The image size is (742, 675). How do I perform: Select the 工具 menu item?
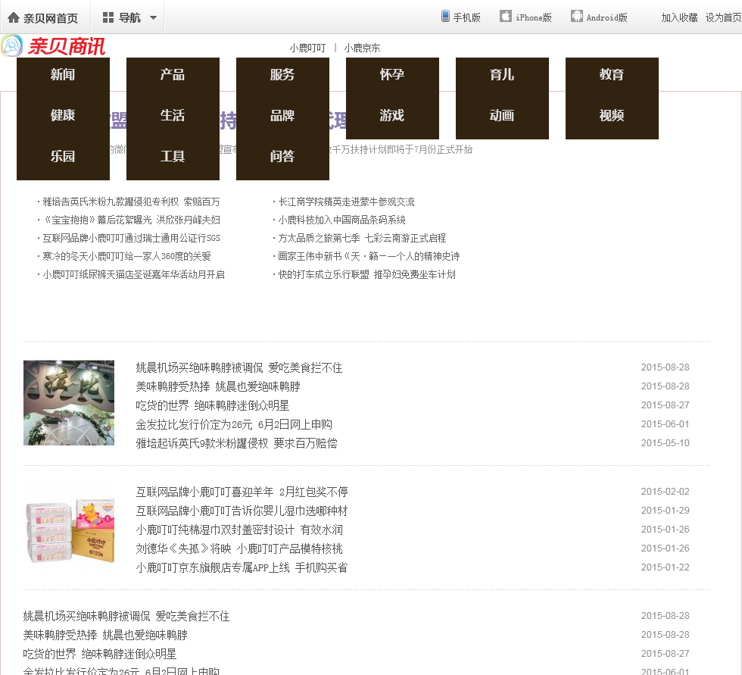click(x=173, y=156)
